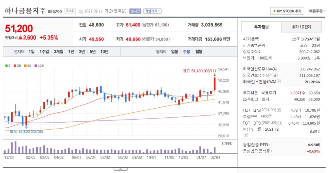Select 3개월 line chart period
Screen dimensions: 328x173
(x=58, y=51)
